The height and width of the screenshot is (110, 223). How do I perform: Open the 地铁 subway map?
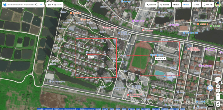pyautogui.click(x=196, y=5)
